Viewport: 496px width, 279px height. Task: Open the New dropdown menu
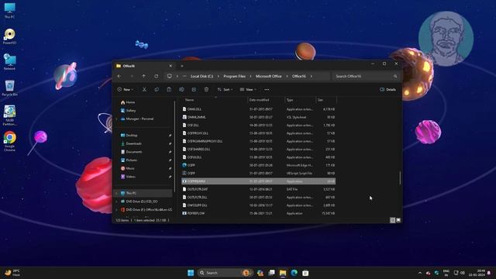[x=126, y=90]
